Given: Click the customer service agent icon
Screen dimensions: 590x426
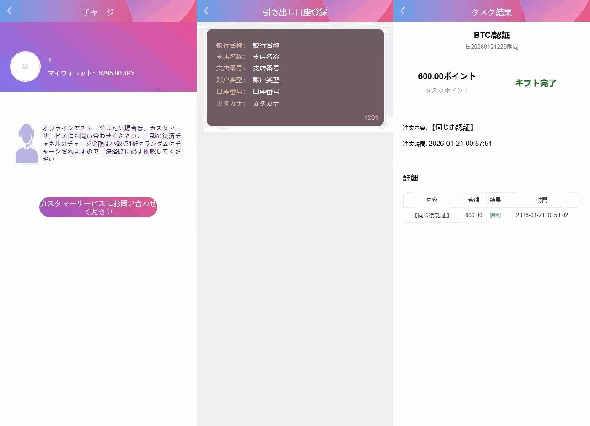Looking at the screenshot, I should point(26,143).
